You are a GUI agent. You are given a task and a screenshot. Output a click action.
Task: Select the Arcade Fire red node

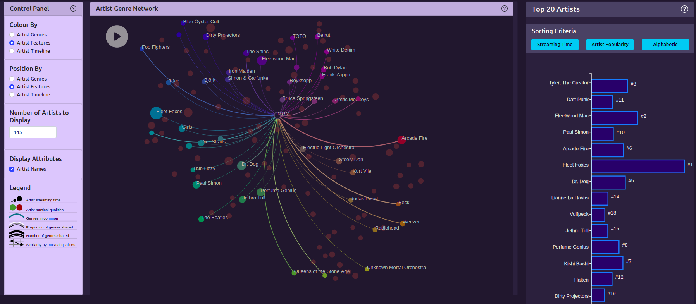point(401,140)
